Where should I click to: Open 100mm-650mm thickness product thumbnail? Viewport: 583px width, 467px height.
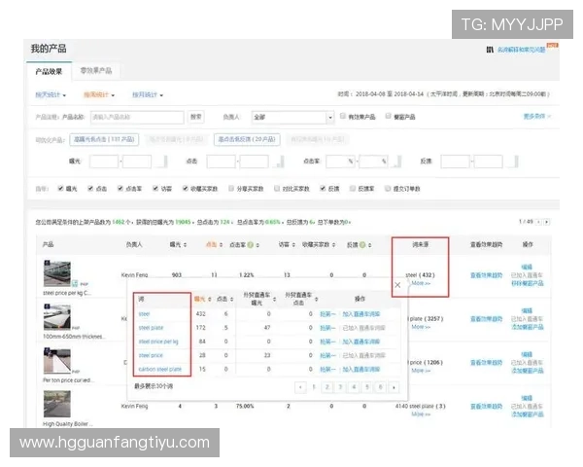pos(57,317)
